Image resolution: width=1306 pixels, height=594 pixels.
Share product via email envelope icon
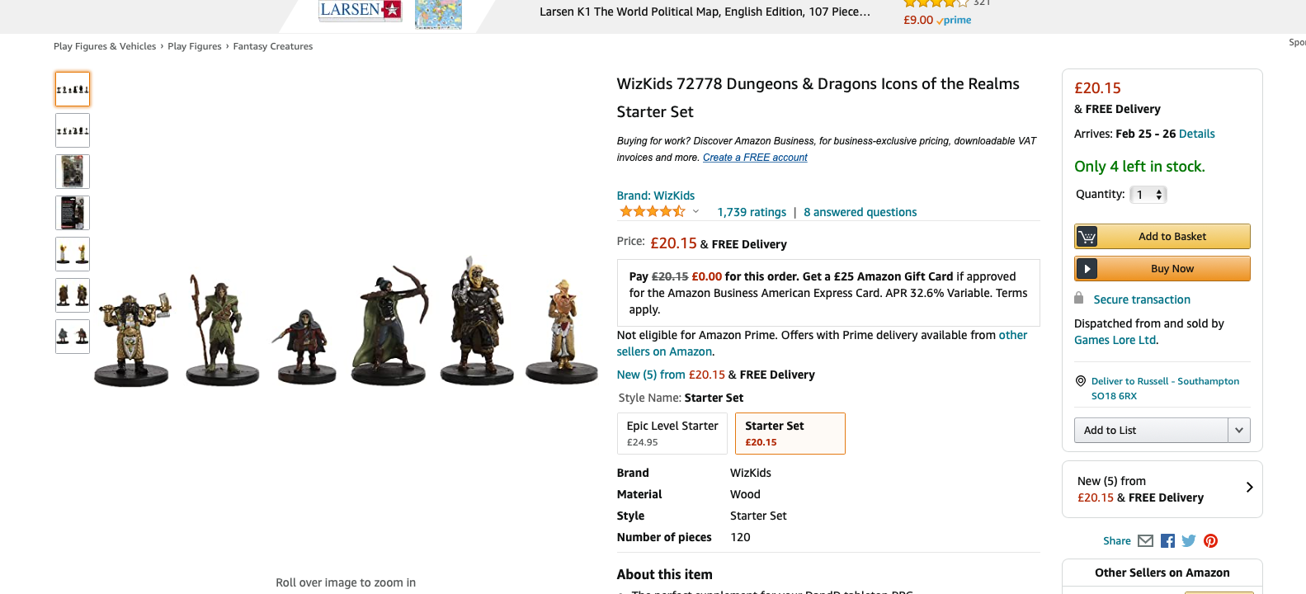1145,541
